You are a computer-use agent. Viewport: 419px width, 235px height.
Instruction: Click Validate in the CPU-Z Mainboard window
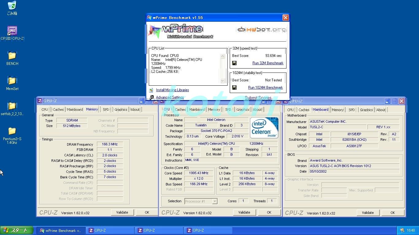click(368, 213)
